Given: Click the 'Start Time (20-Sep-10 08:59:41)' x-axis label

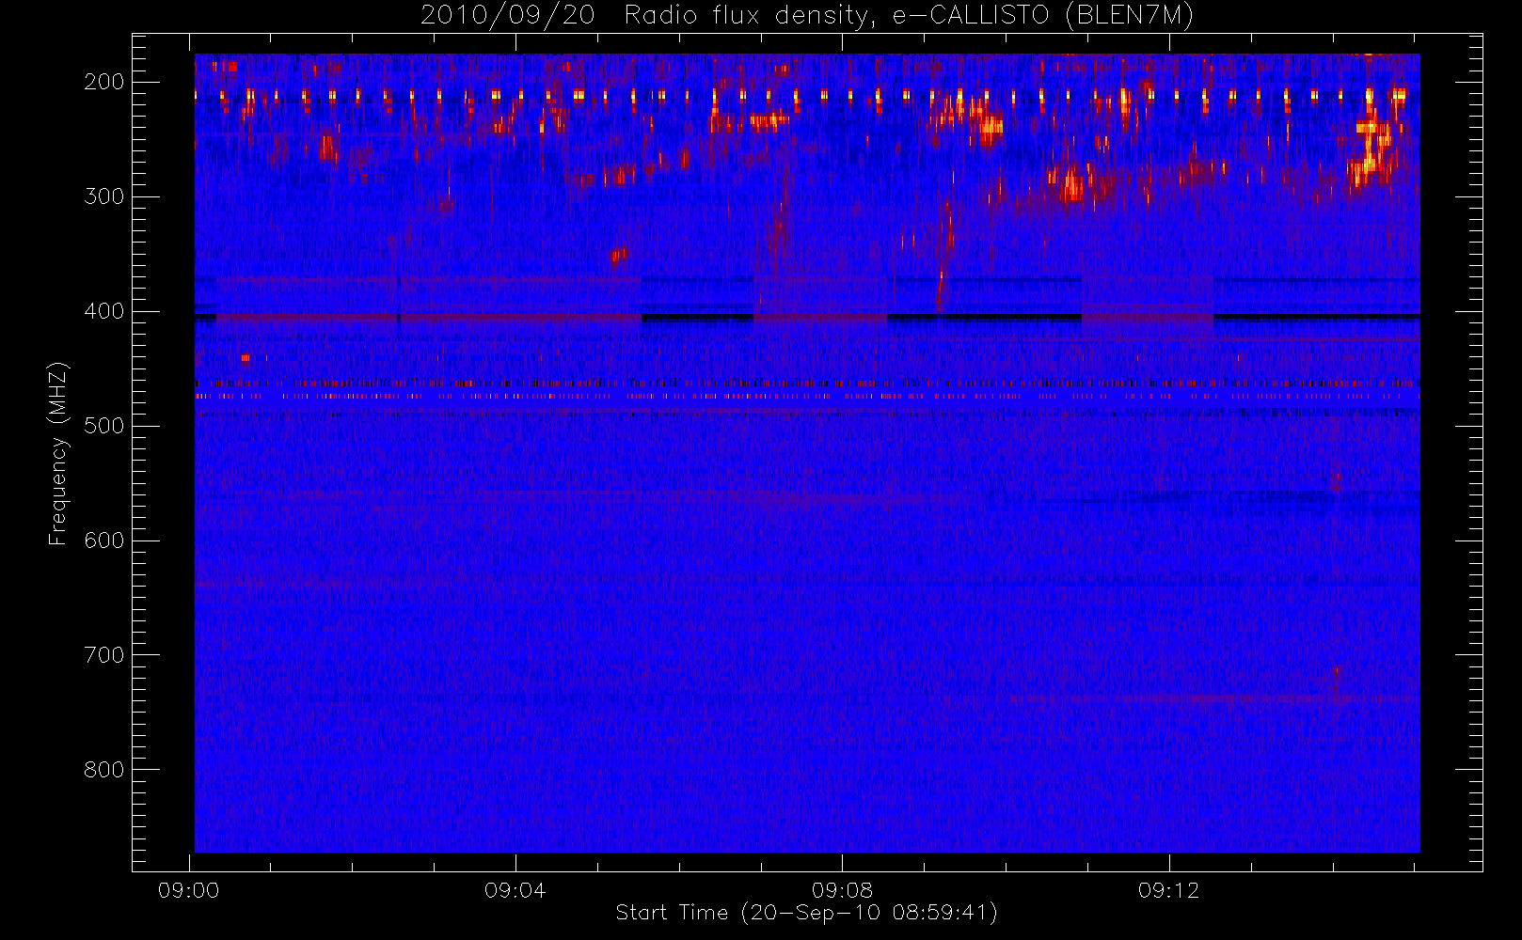Looking at the screenshot, I should [806, 913].
